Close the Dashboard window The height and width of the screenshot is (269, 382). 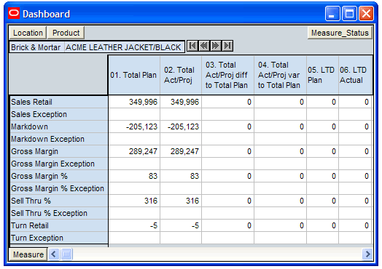click(x=366, y=14)
